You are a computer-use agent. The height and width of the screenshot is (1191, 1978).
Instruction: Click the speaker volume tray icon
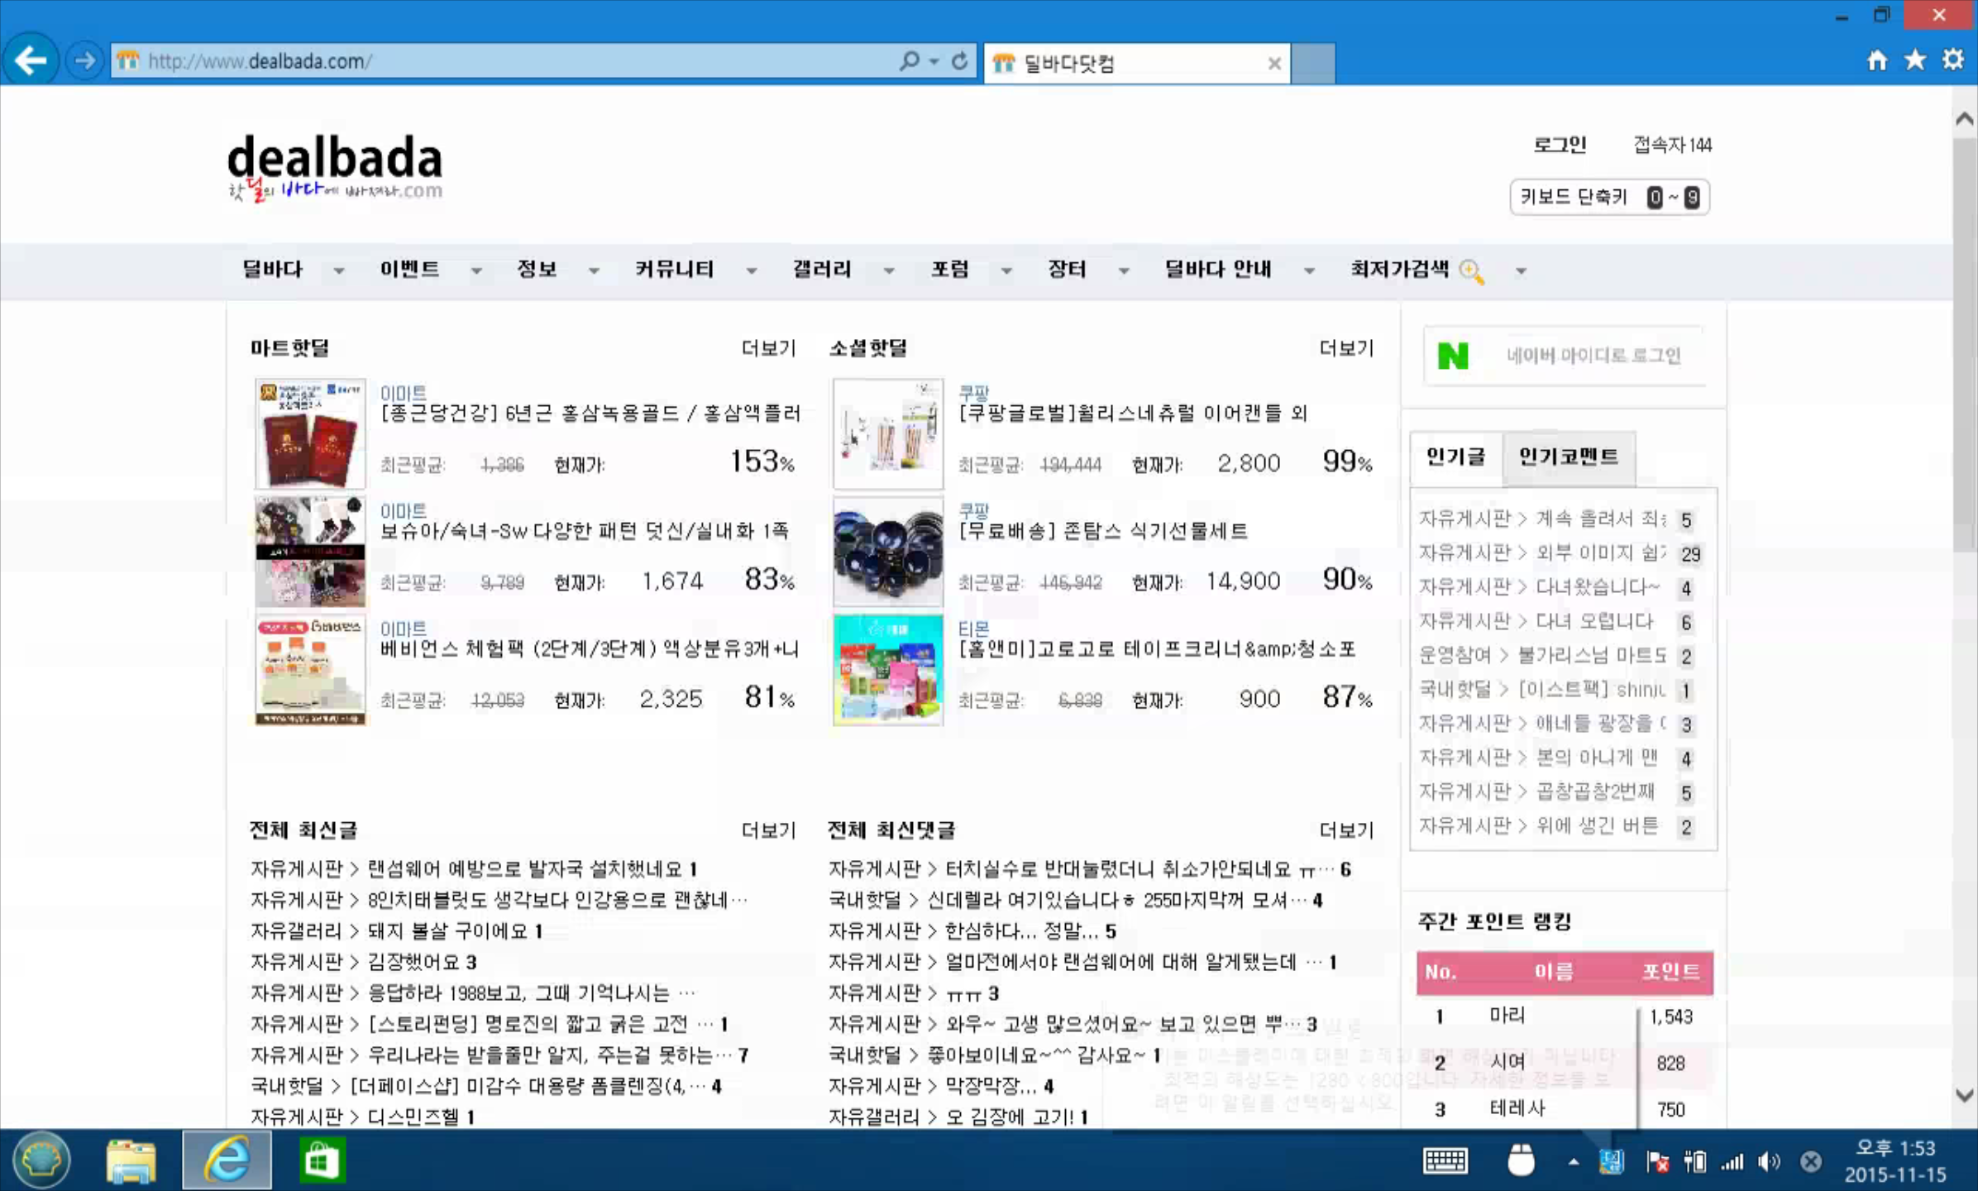[1768, 1162]
